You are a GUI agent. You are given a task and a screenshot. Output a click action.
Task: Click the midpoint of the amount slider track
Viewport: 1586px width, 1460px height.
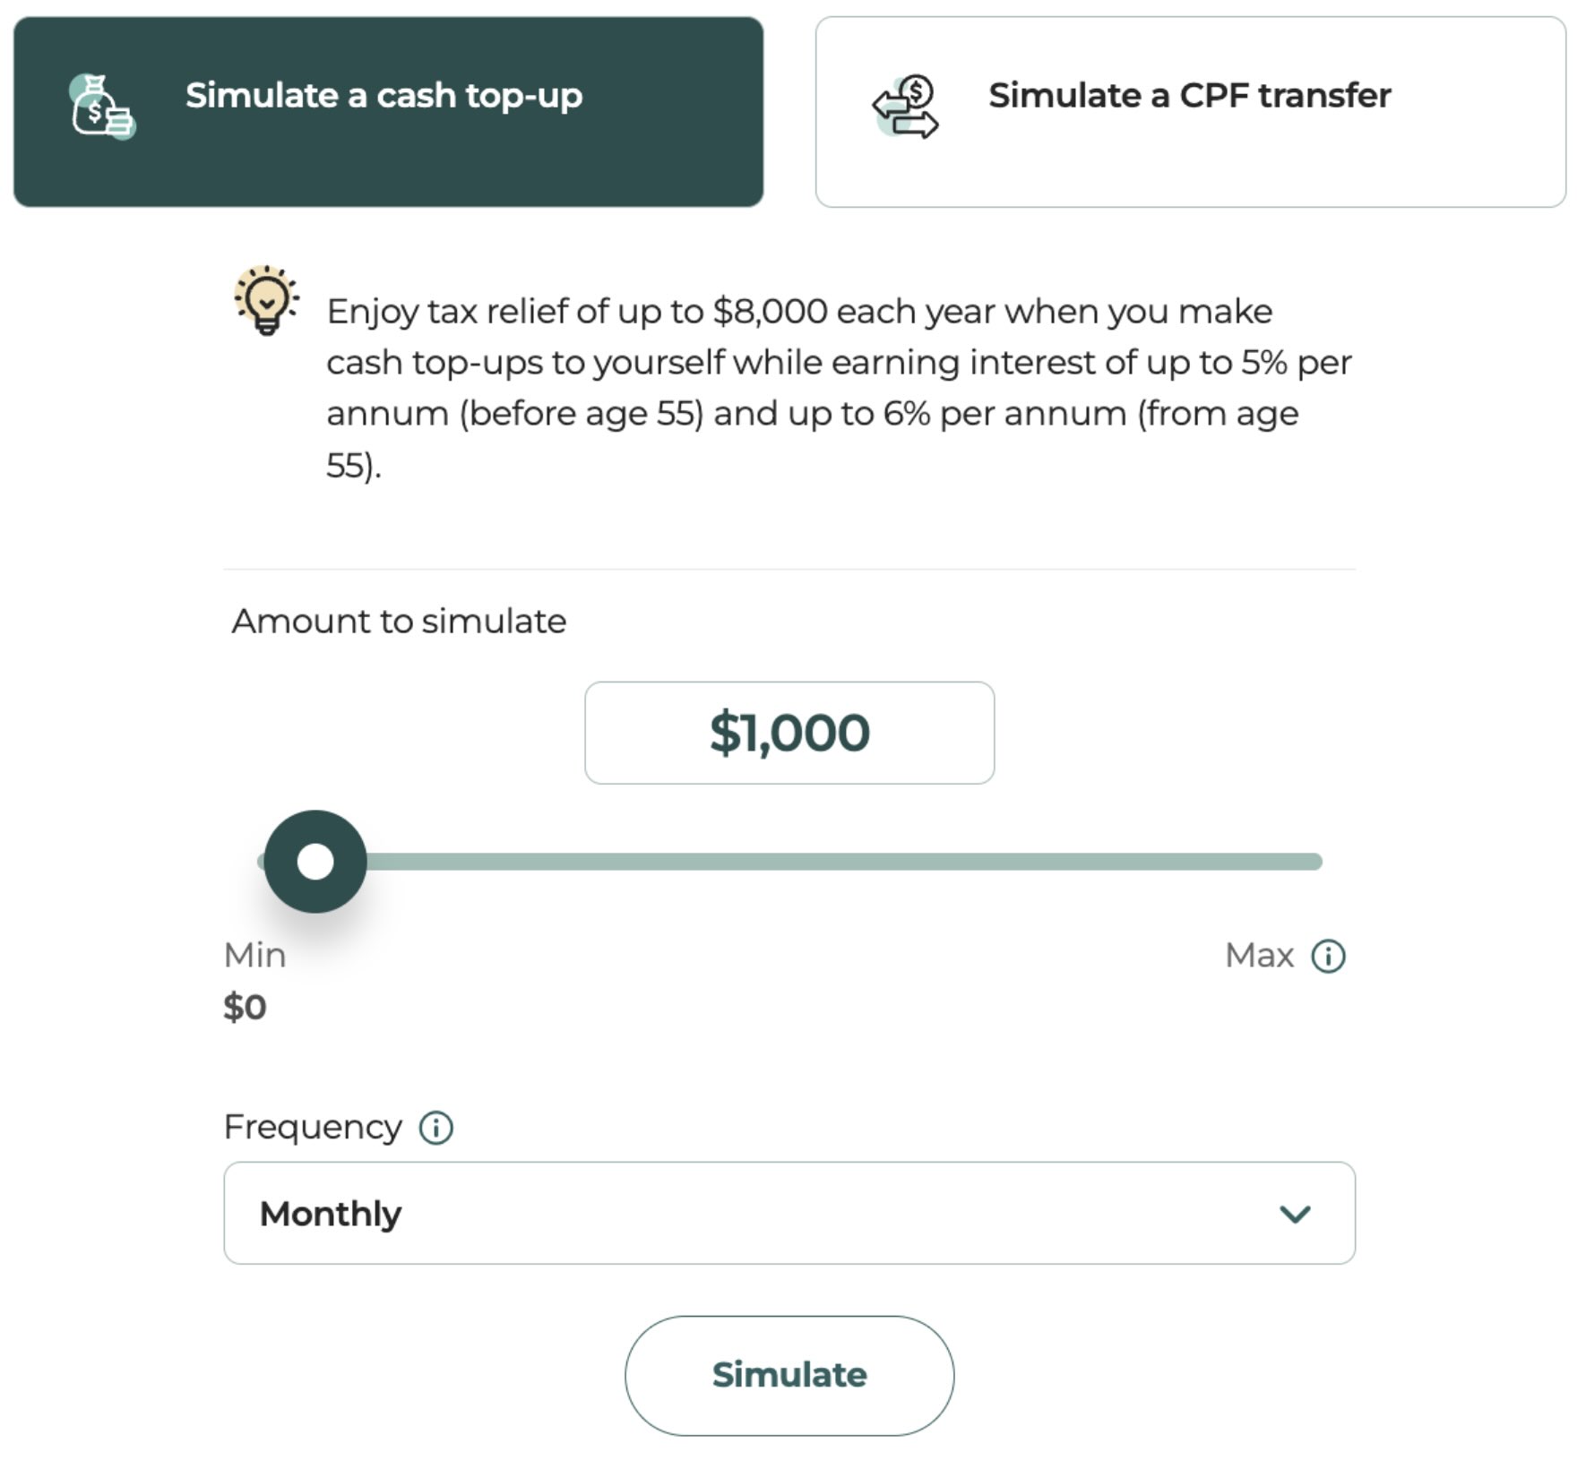[x=789, y=862]
